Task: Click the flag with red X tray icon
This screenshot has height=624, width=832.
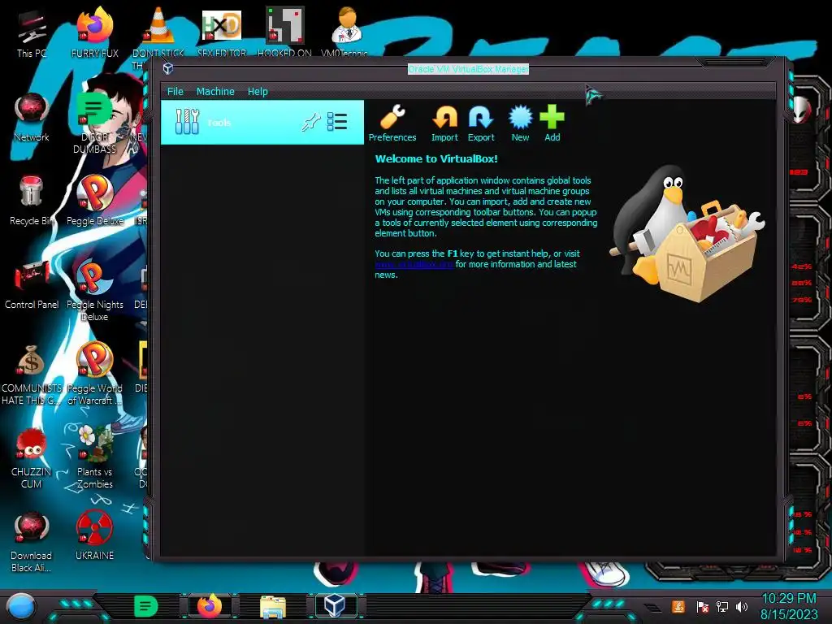Action: [x=703, y=606]
